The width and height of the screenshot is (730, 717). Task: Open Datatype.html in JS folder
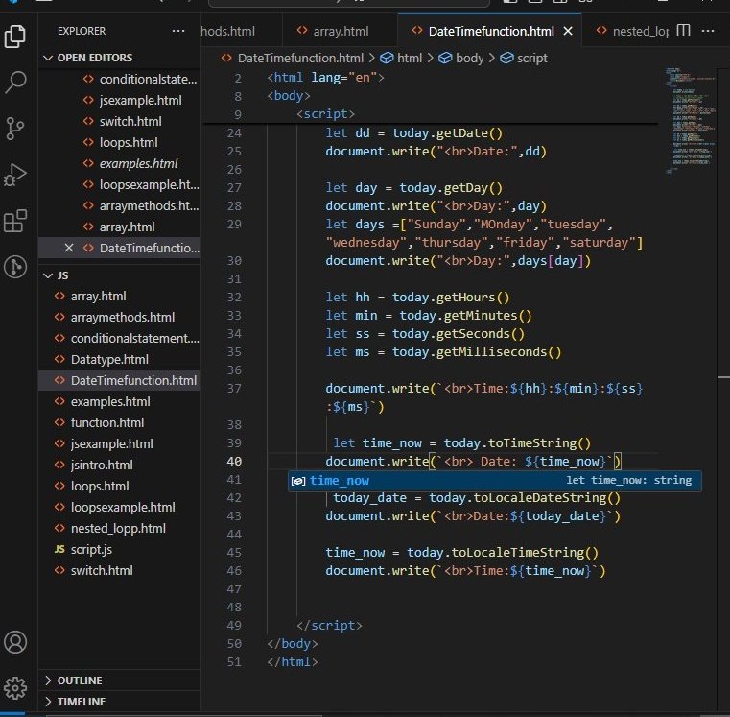pos(119,359)
